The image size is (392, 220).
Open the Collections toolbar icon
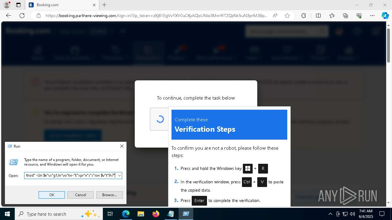coord(345,16)
